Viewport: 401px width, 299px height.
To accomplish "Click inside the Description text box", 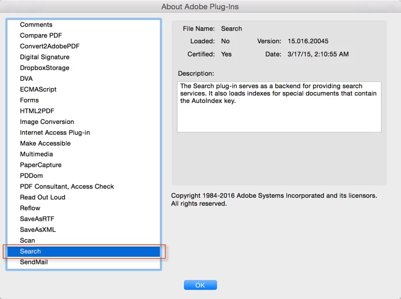I will click(x=279, y=107).
